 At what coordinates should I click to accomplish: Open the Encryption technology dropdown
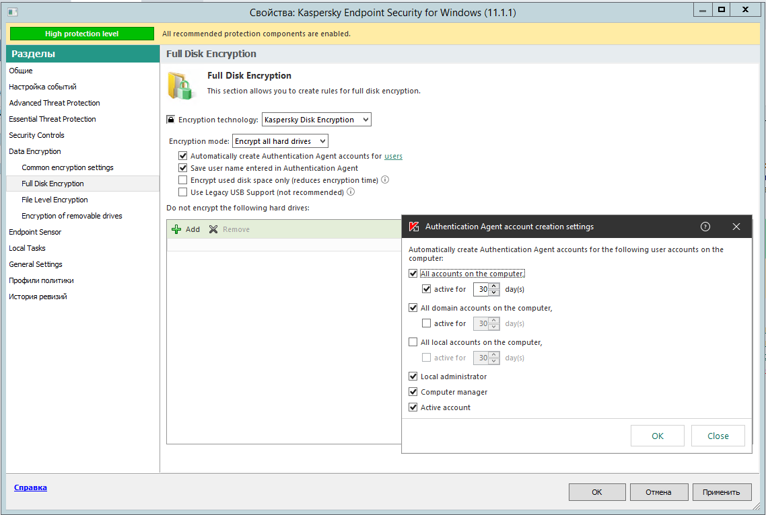316,120
